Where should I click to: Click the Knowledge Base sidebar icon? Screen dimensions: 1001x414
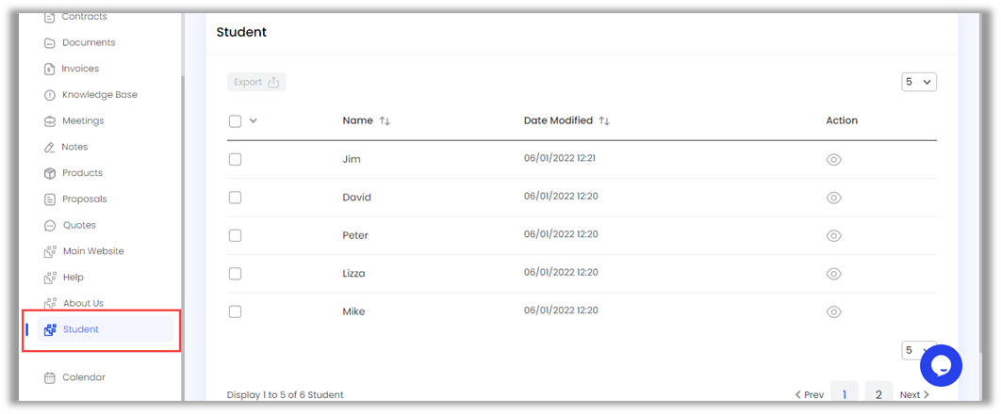coord(50,95)
